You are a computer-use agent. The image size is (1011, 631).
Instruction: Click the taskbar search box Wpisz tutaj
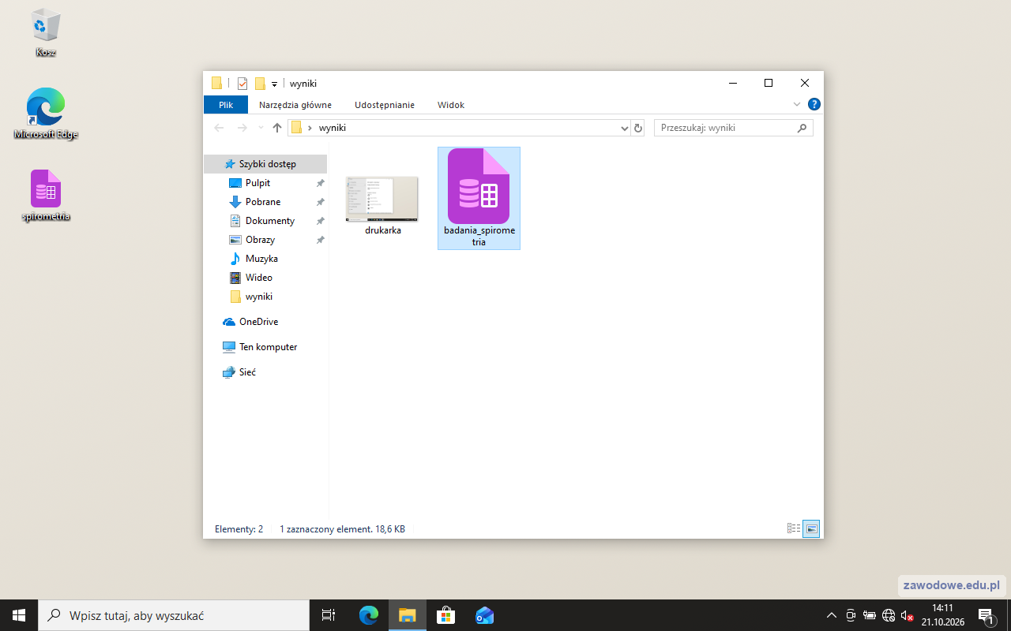pyautogui.click(x=174, y=615)
